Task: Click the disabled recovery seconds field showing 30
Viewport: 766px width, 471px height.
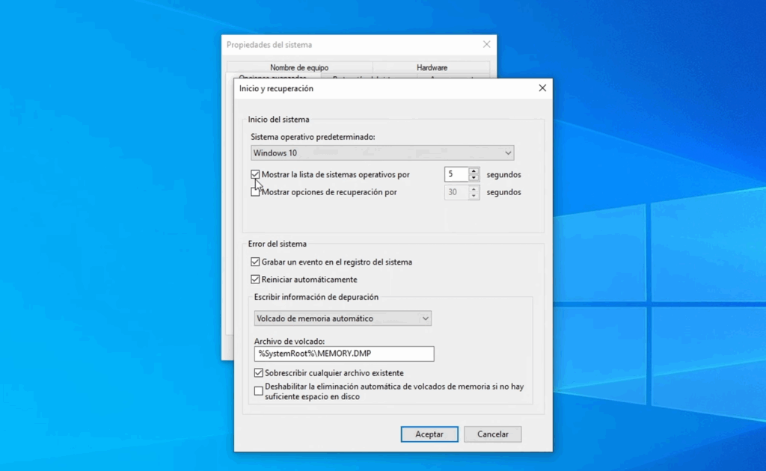Action: point(456,192)
